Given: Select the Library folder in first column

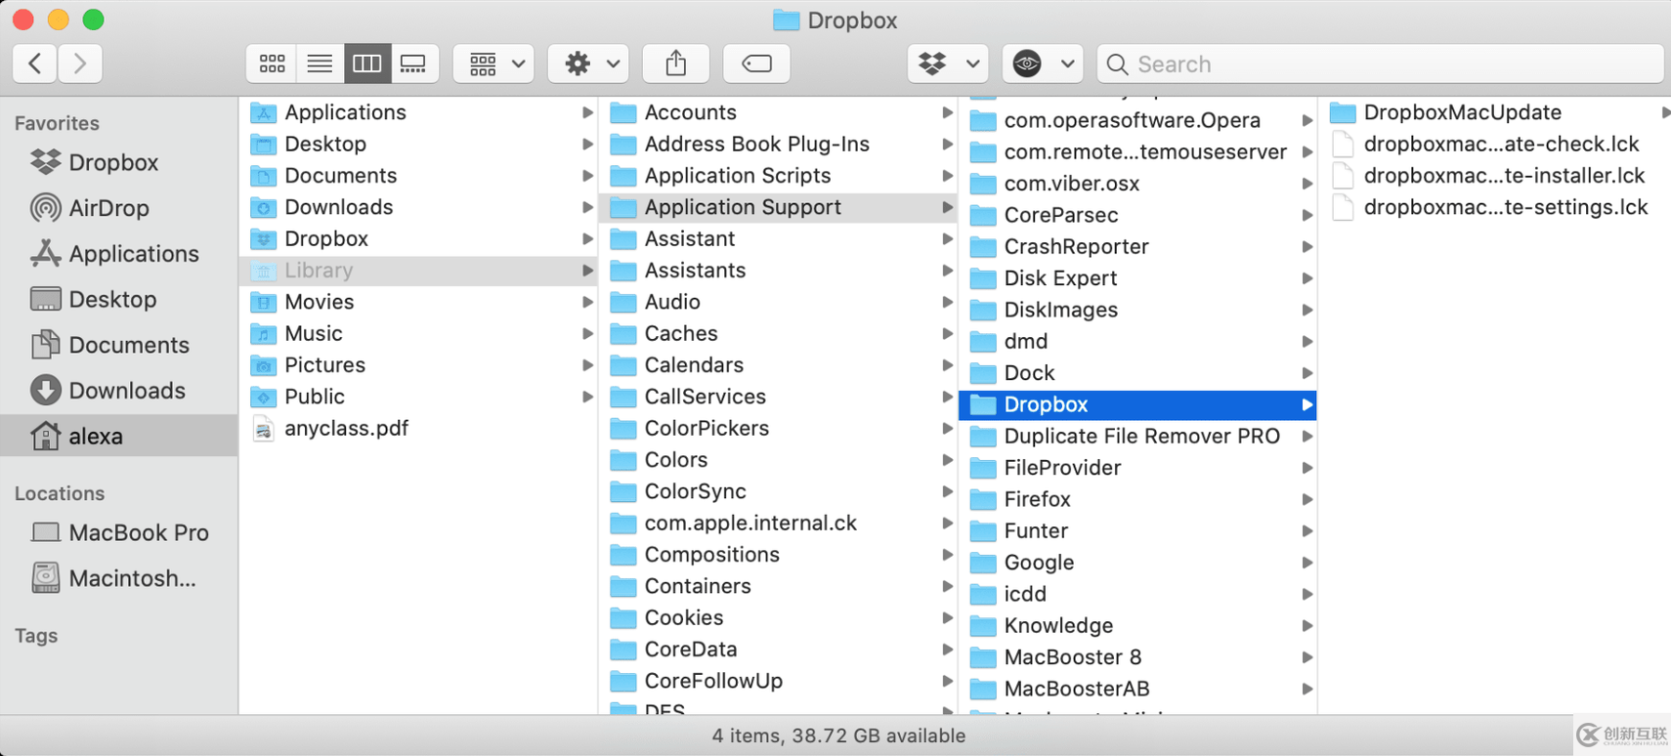Looking at the screenshot, I should 418,271.
